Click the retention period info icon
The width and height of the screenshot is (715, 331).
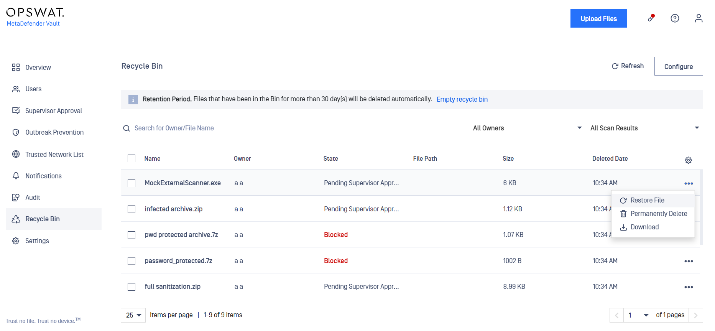133,100
